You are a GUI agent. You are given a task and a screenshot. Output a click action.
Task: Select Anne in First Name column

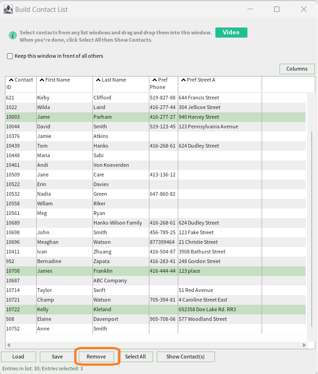(x=64, y=329)
